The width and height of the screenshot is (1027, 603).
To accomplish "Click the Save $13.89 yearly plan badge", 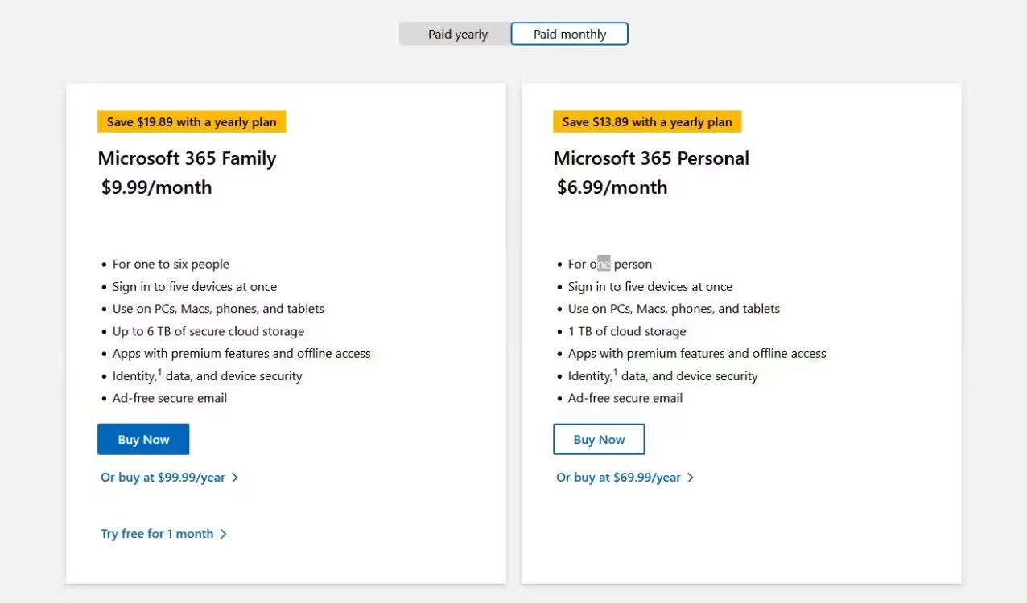I will pyautogui.click(x=647, y=122).
